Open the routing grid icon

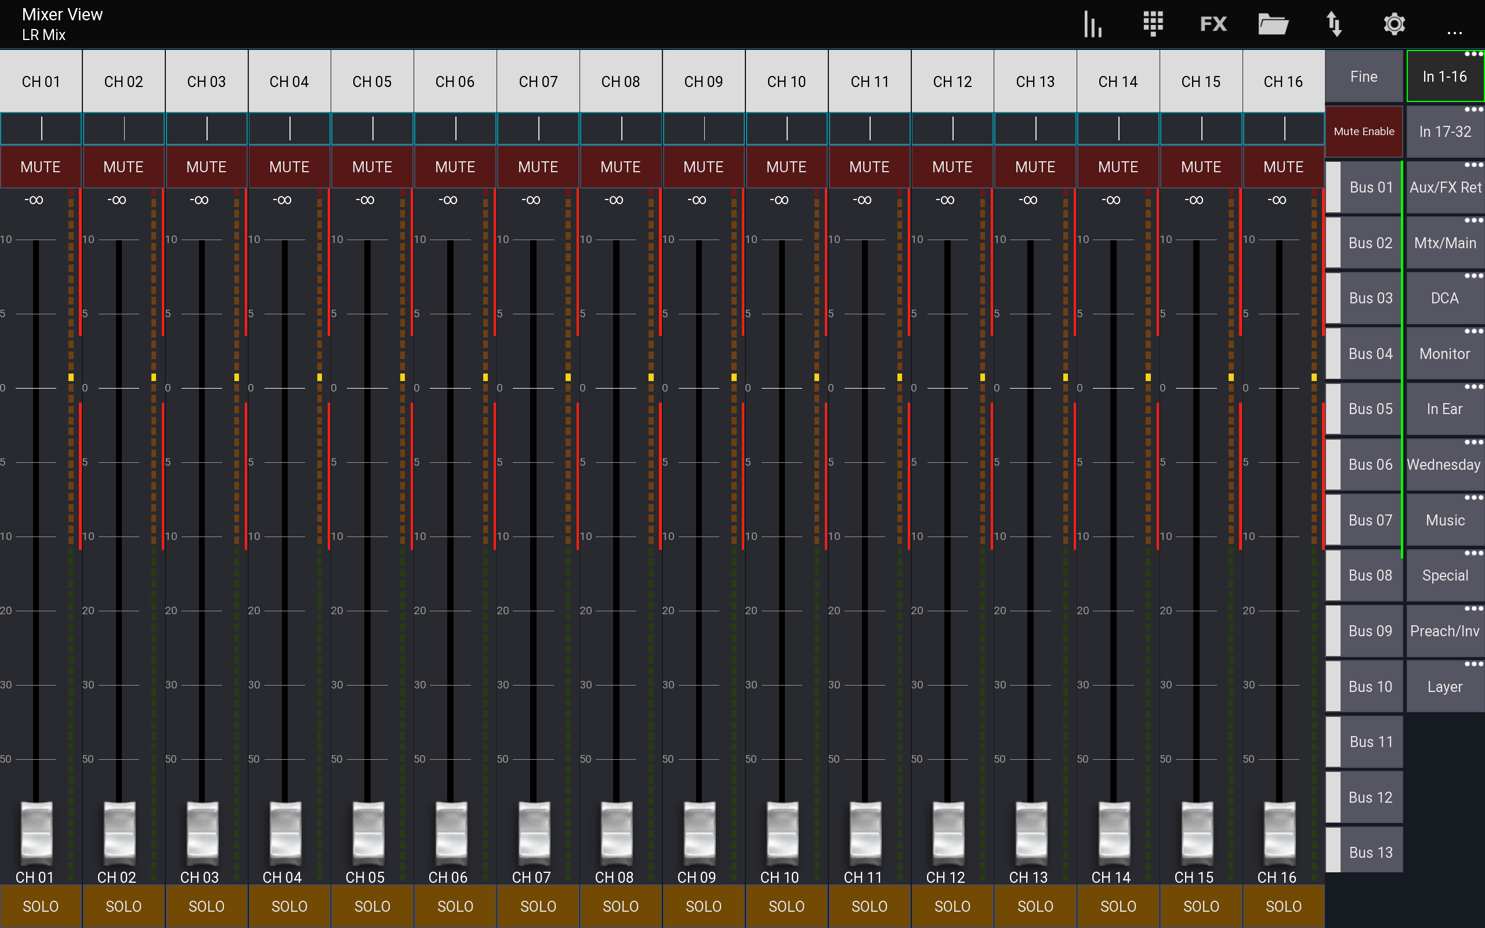(1153, 24)
